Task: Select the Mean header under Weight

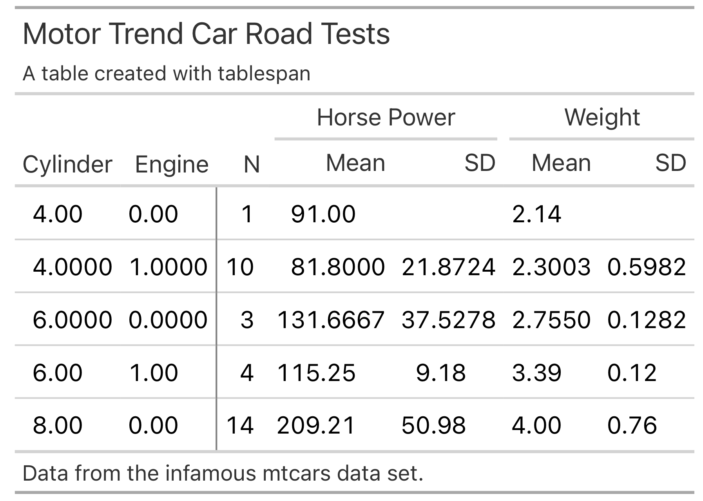Action: (561, 163)
